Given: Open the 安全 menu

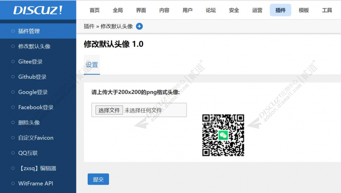Looking at the screenshot, I should tap(234, 10).
